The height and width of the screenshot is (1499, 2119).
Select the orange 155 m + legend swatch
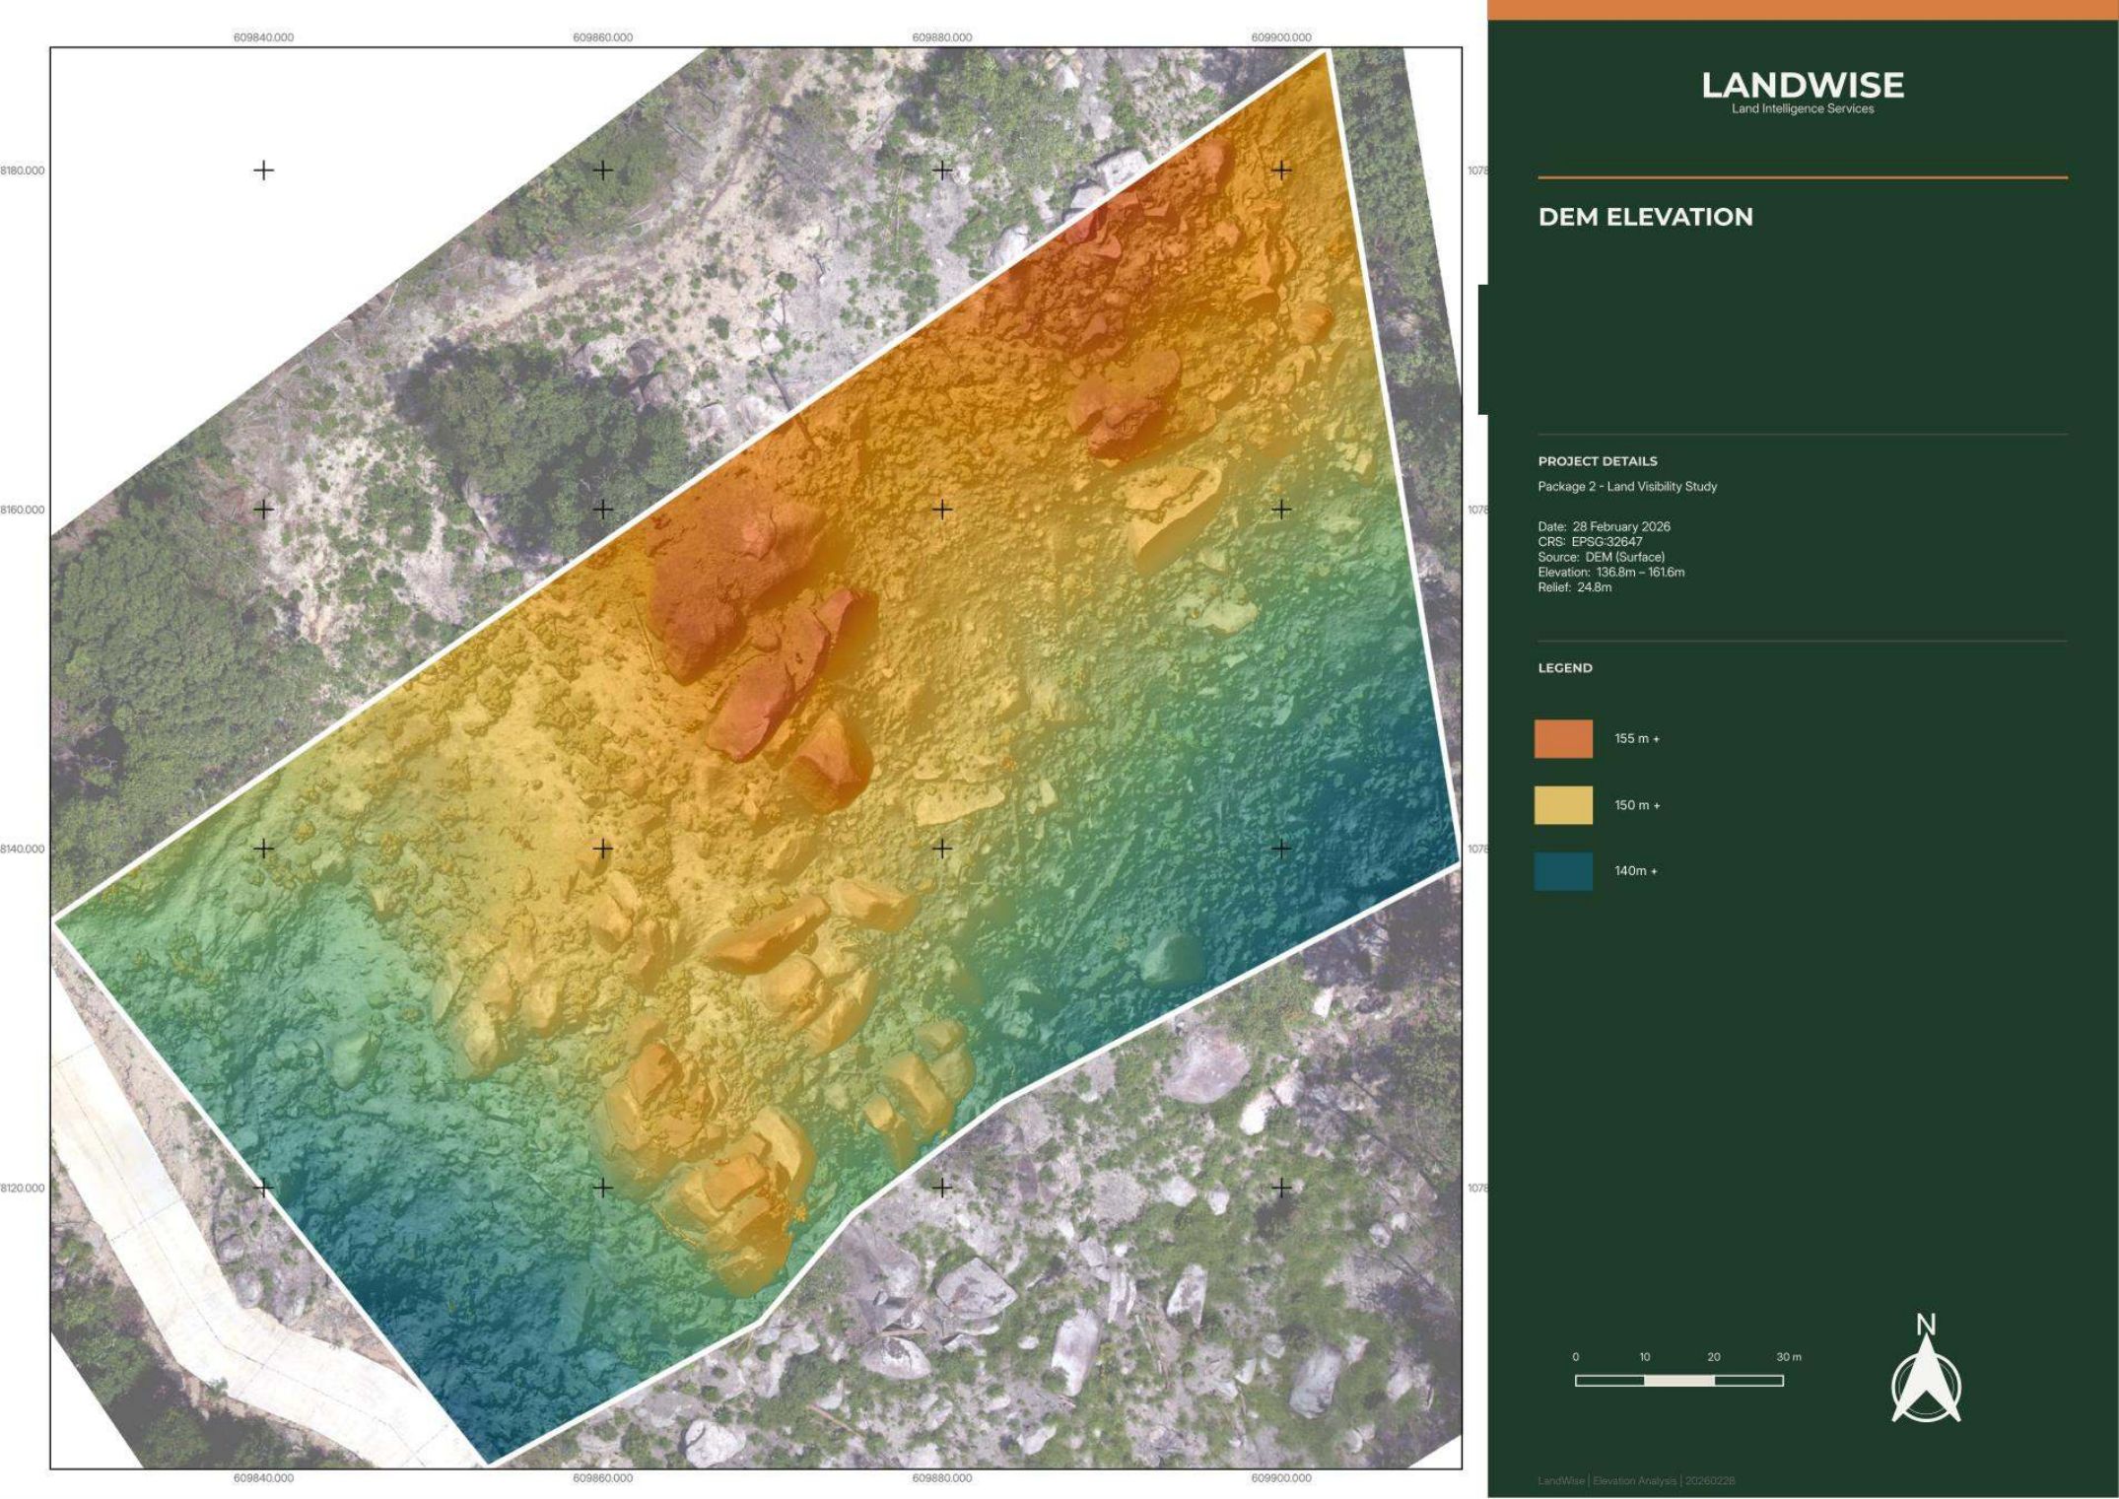[1563, 739]
